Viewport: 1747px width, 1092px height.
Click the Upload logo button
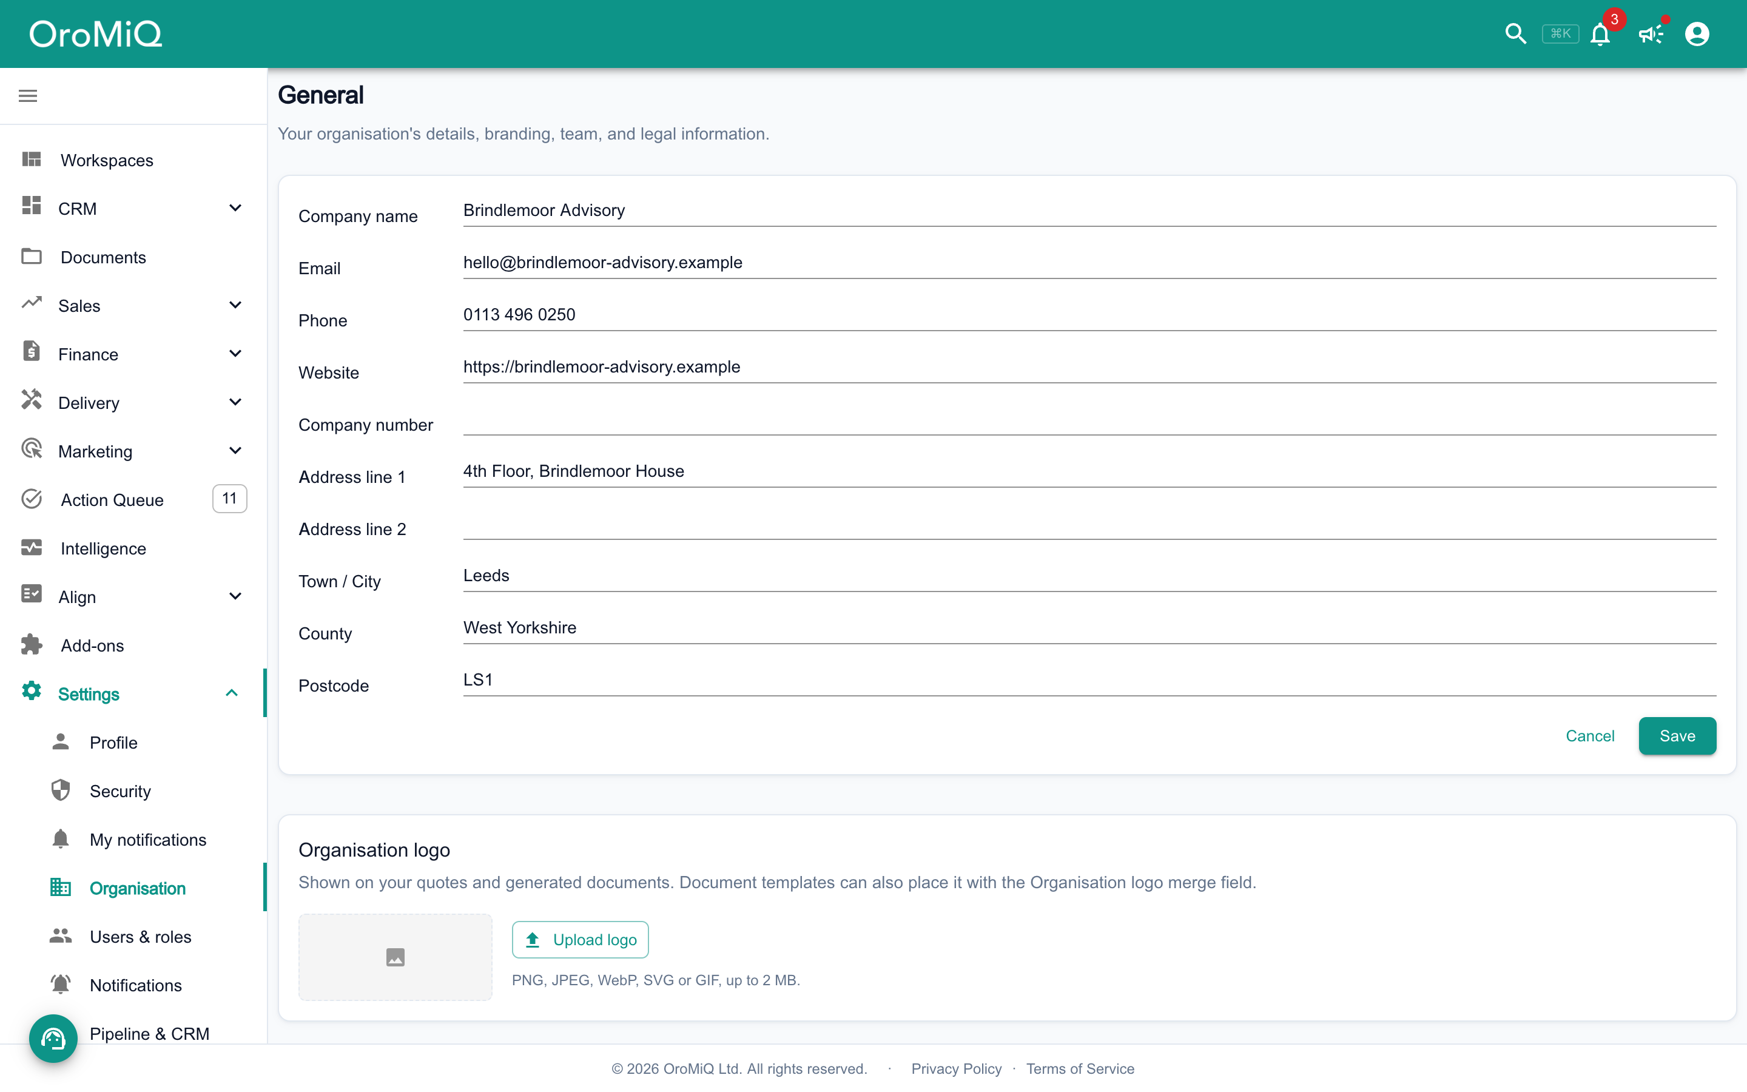[580, 940]
